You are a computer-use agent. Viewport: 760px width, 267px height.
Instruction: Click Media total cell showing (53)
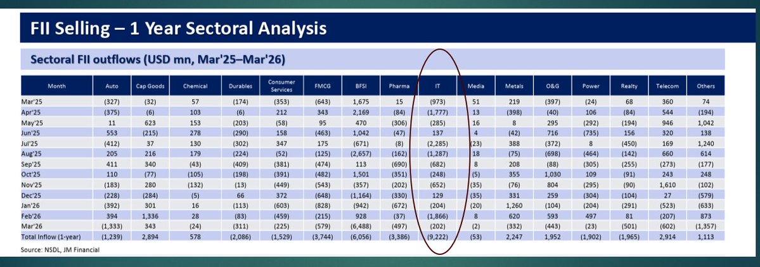click(477, 237)
